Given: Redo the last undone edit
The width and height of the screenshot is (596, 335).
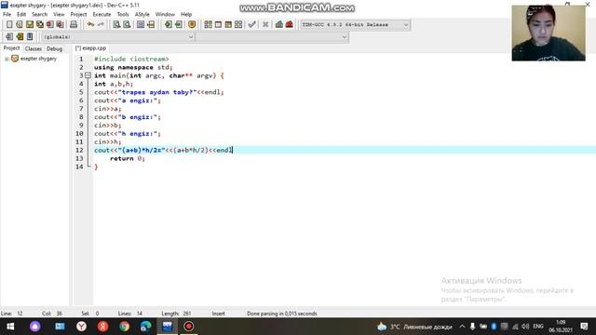Looking at the screenshot, I should click(101, 25).
